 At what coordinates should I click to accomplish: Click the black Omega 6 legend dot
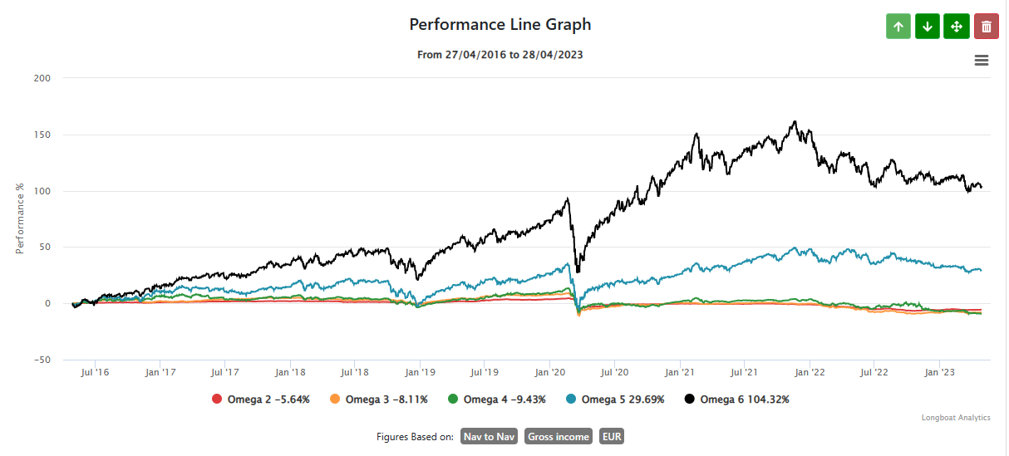[x=690, y=400]
